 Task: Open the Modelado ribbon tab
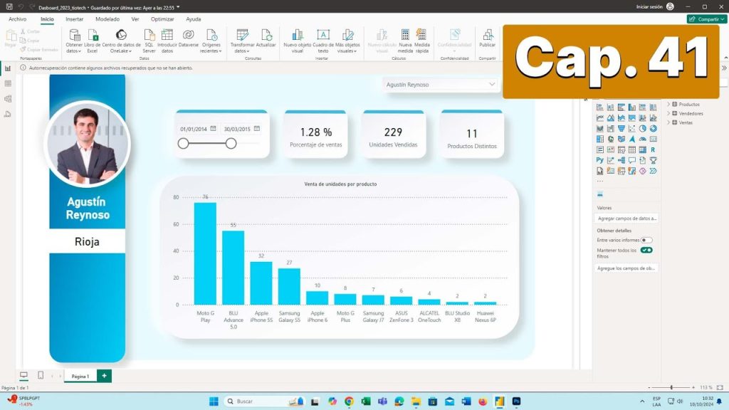107,19
